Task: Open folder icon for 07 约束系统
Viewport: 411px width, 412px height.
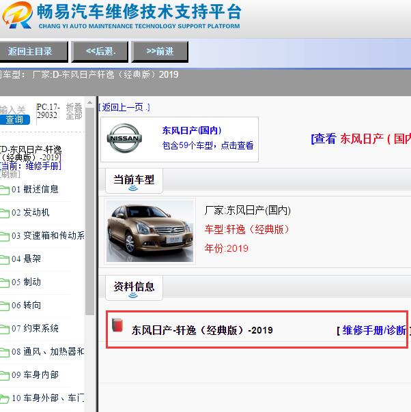Action: 5,329
